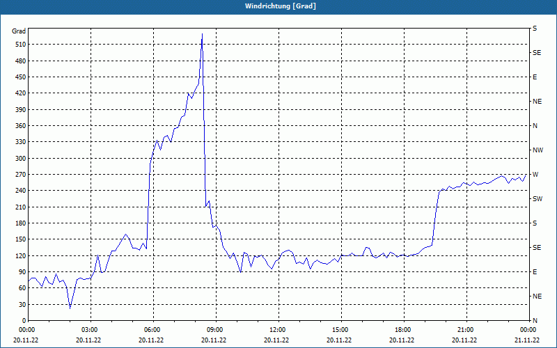
Task: Click the 18:00 time label
Action: (404, 329)
